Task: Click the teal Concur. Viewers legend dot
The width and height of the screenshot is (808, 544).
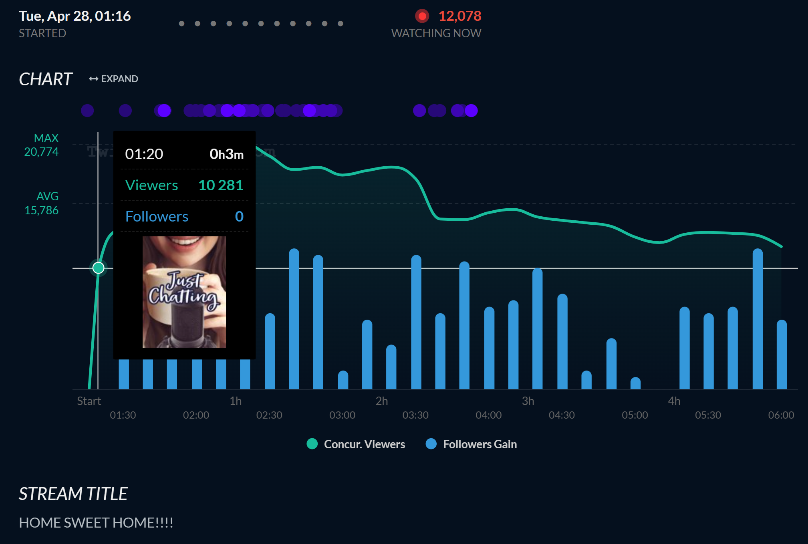Action: point(312,444)
